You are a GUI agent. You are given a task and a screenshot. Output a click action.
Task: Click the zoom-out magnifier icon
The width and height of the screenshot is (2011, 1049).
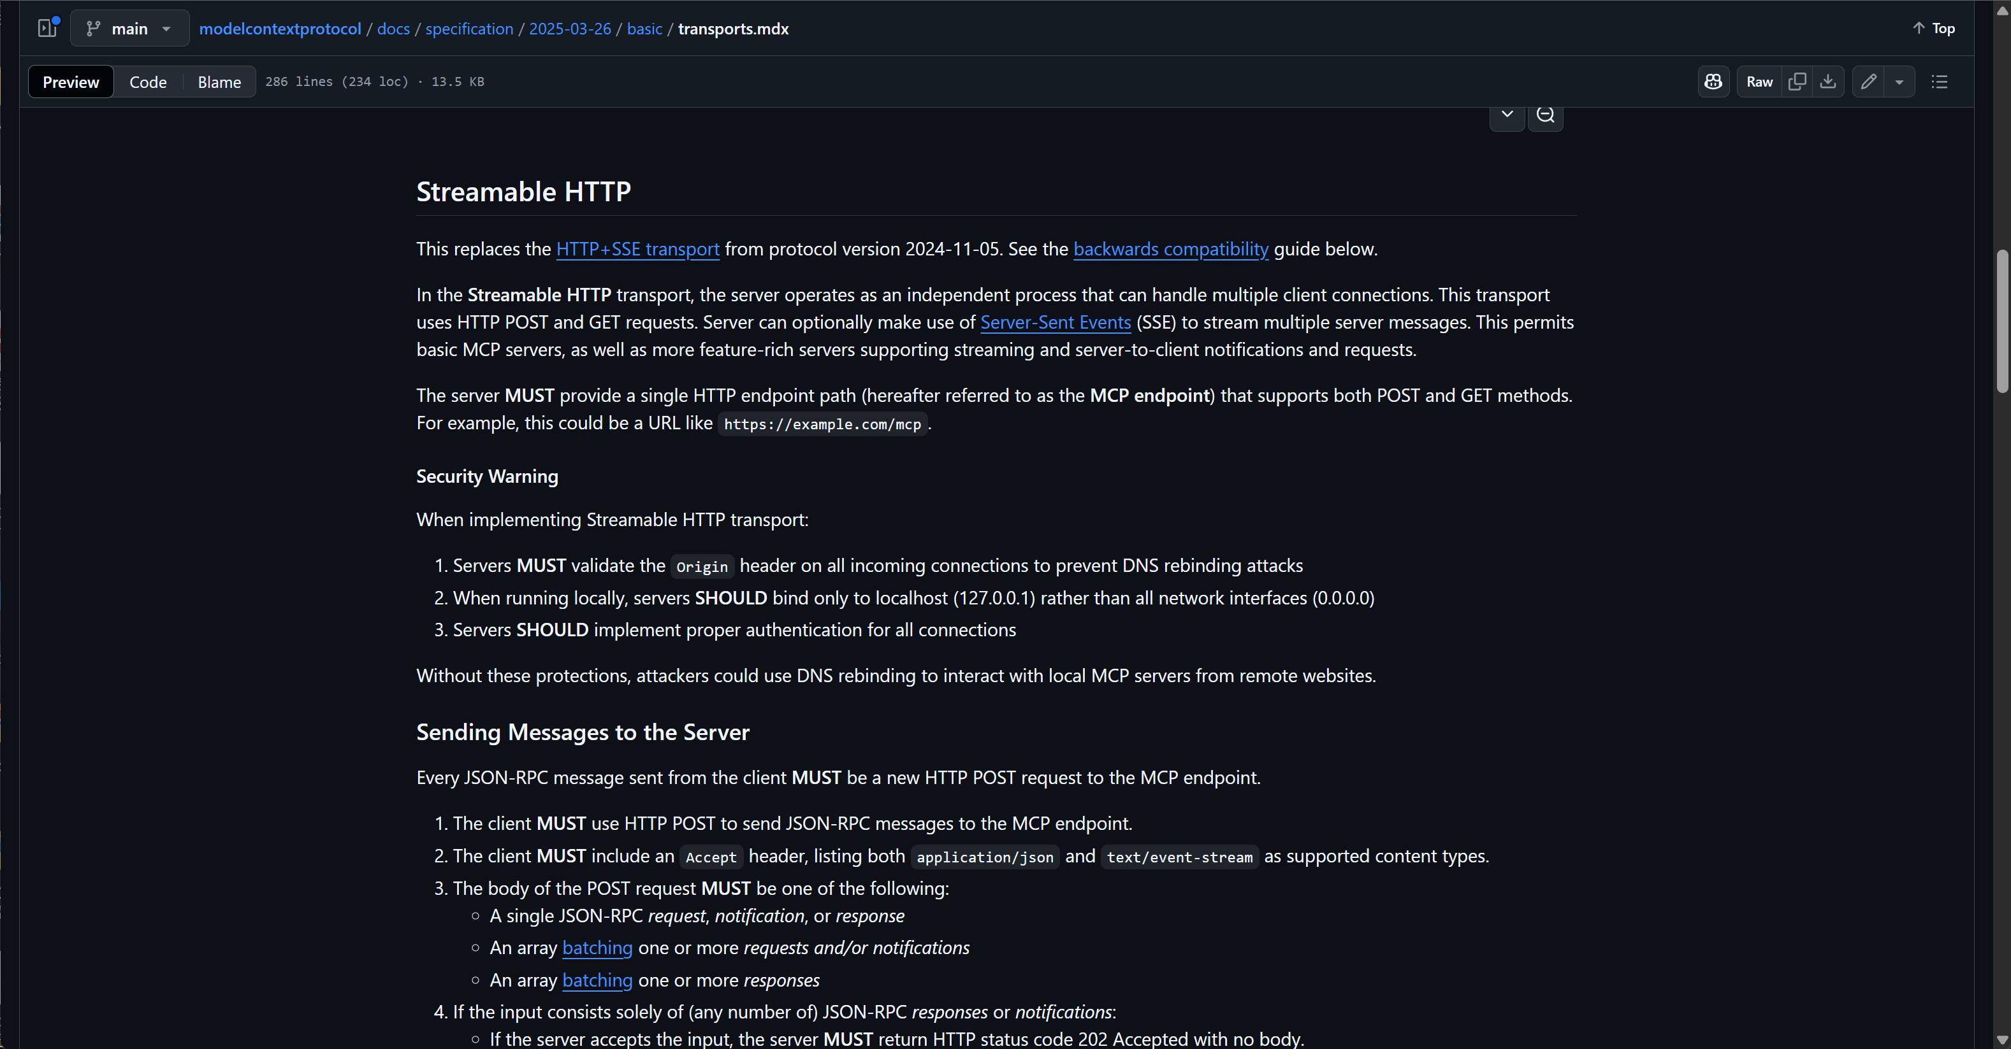(1545, 115)
